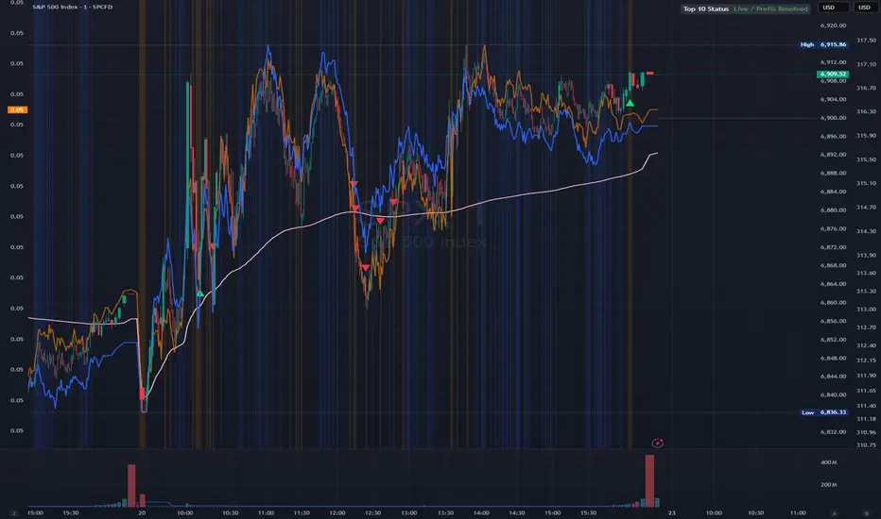Click green up-triangle signal below latest candles

coord(630,103)
